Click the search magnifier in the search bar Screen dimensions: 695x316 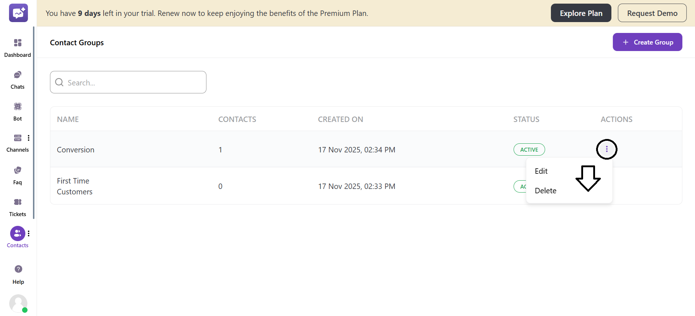(59, 82)
